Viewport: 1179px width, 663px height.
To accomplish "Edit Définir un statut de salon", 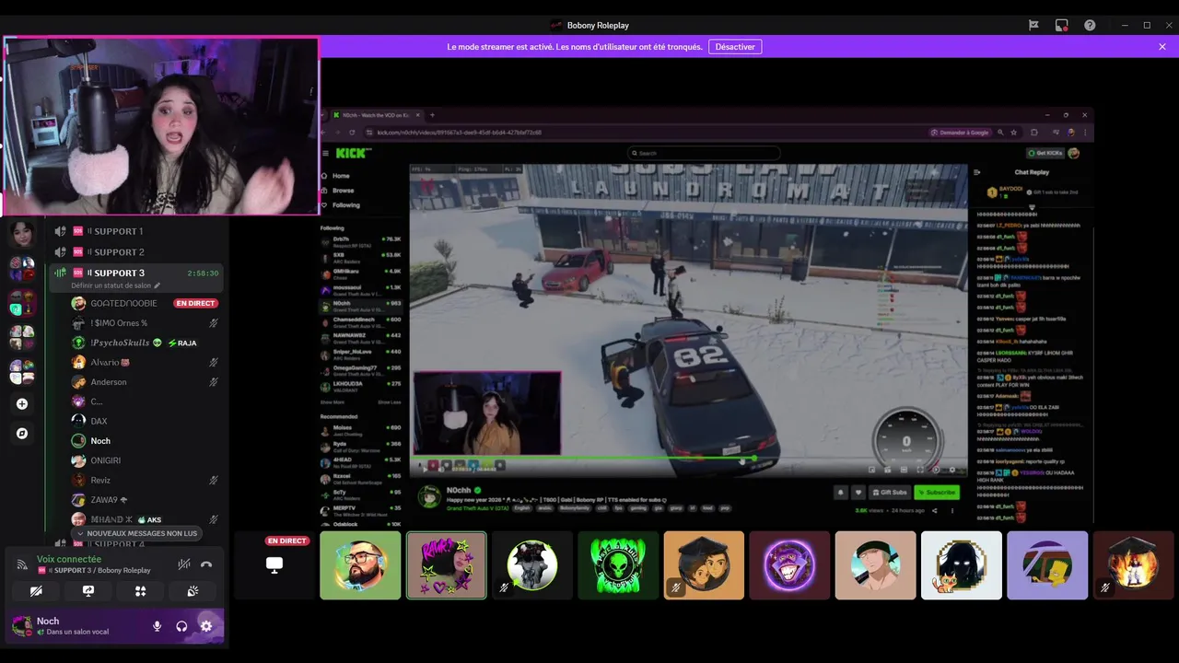I will (115, 285).
